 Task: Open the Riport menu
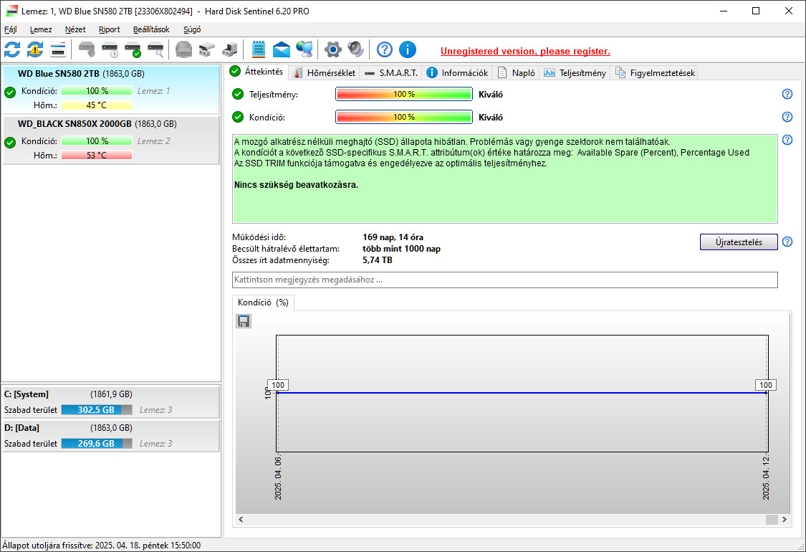coord(109,29)
